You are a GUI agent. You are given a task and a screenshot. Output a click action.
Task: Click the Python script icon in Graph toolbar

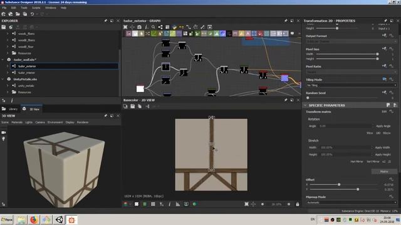174,27
